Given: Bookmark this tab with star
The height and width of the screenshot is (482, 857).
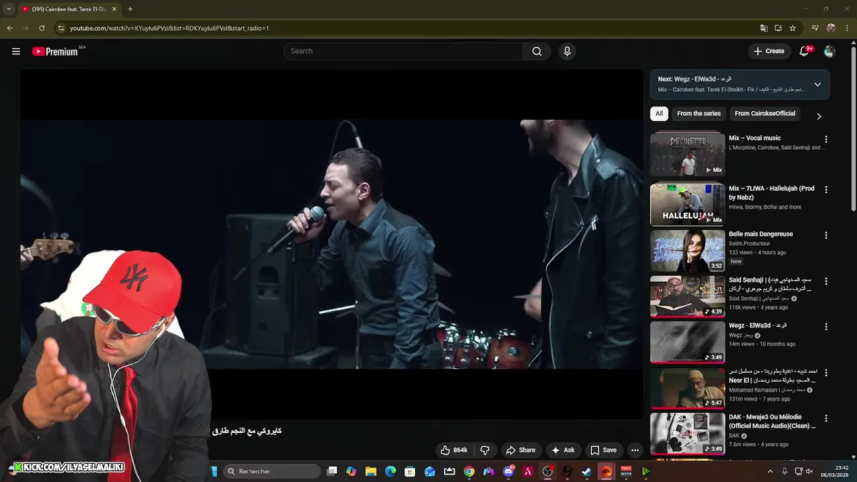Looking at the screenshot, I should [x=793, y=28].
